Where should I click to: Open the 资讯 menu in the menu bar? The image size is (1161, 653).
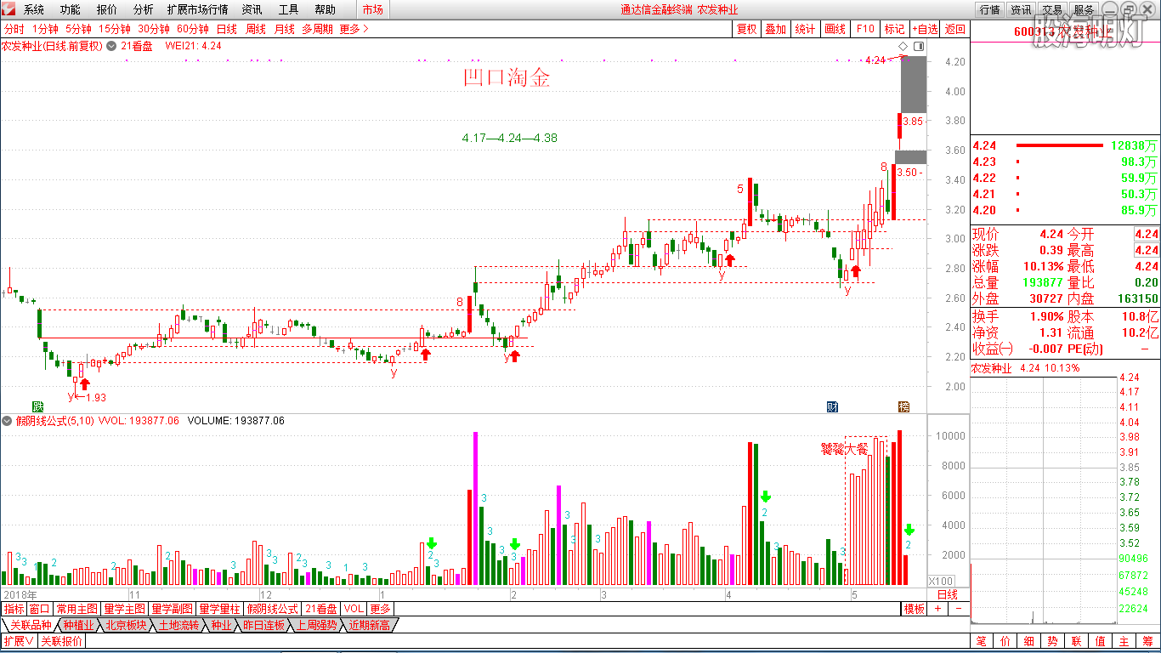tap(252, 9)
